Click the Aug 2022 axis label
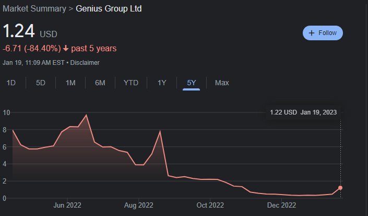Viewport: 368px width, 216px height. (x=139, y=205)
